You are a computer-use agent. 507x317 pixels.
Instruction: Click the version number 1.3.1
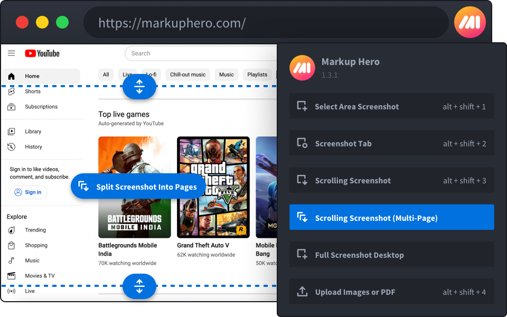click(330, 76)
